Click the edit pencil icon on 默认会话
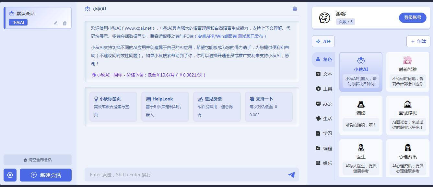The image size is (433, 187). coord(55,23)
